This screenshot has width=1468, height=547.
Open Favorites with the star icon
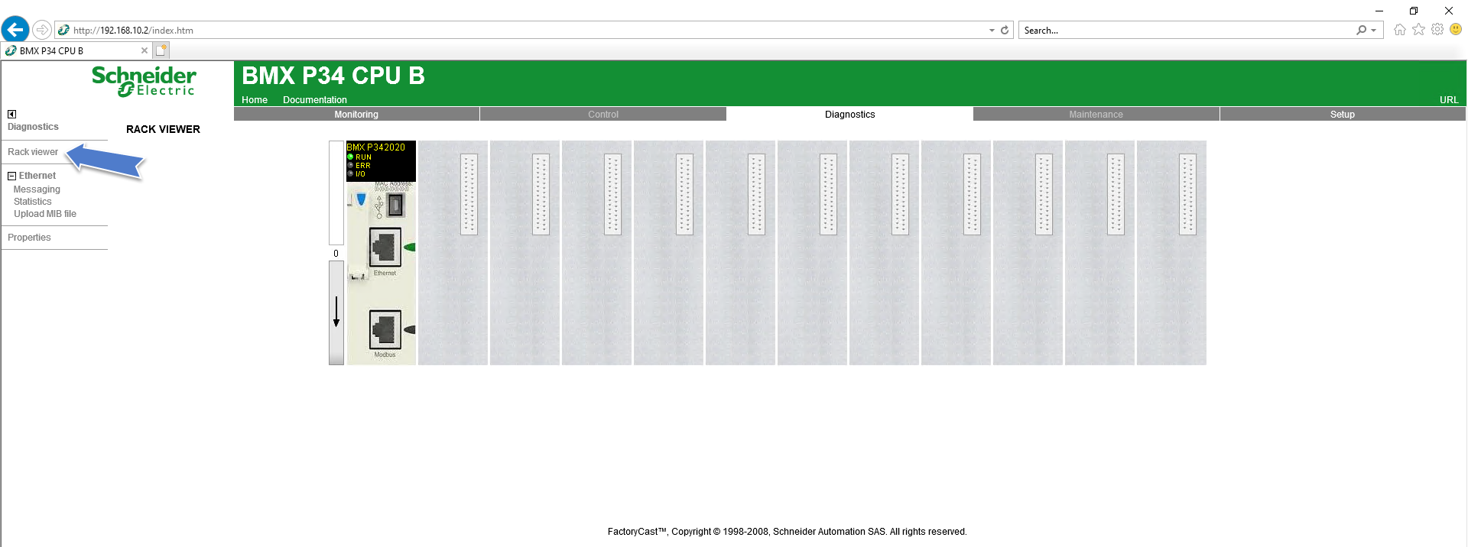(x=1419, y=30)
